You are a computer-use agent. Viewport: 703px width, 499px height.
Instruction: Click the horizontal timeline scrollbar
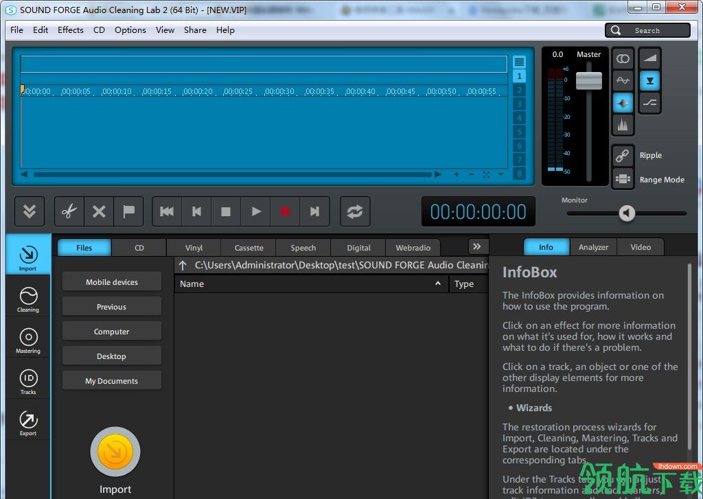[232, 174]
